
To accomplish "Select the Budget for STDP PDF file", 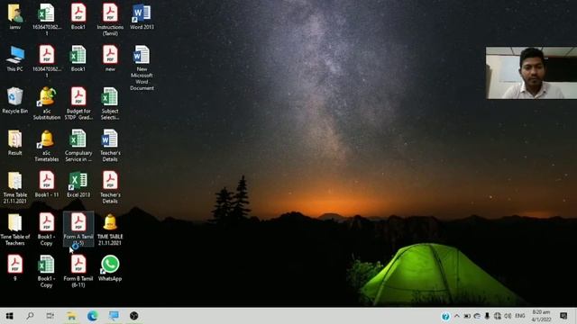I will 78,103.
